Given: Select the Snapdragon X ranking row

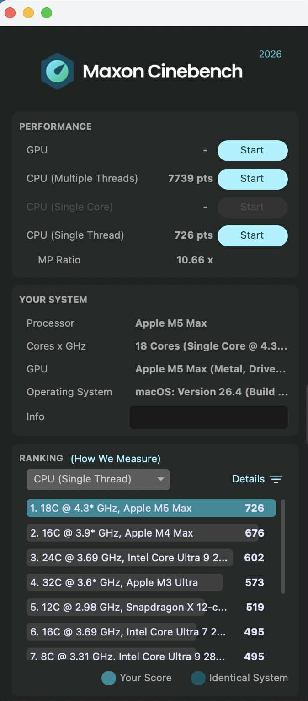Looking at the screenshot, I should pos(128,607).
